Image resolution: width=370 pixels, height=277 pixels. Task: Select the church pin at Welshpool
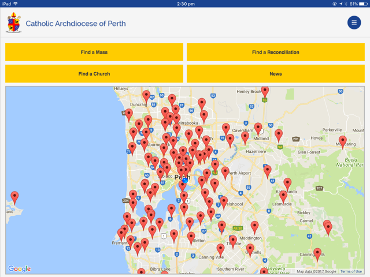[x=224, y=202]
